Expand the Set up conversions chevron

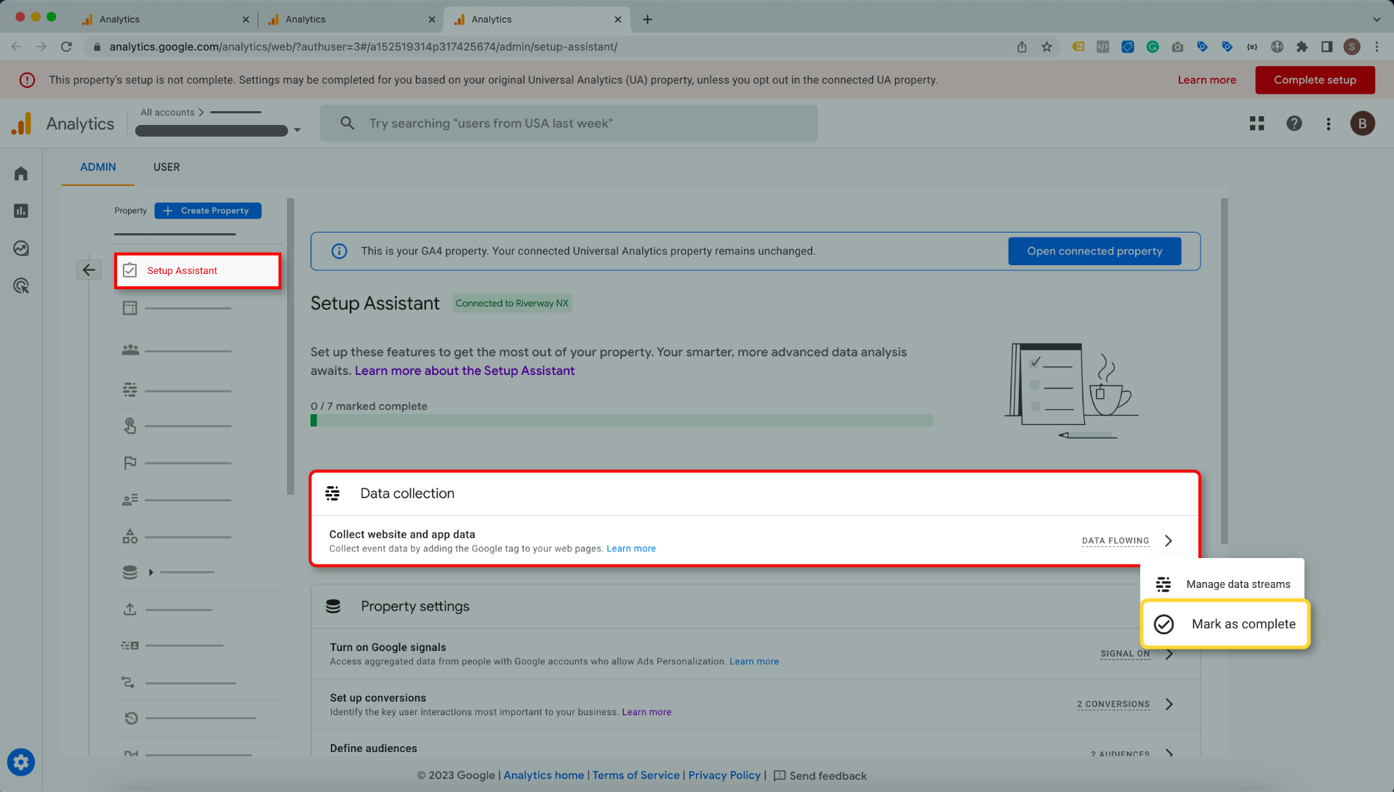click(x=1169, y=704)
